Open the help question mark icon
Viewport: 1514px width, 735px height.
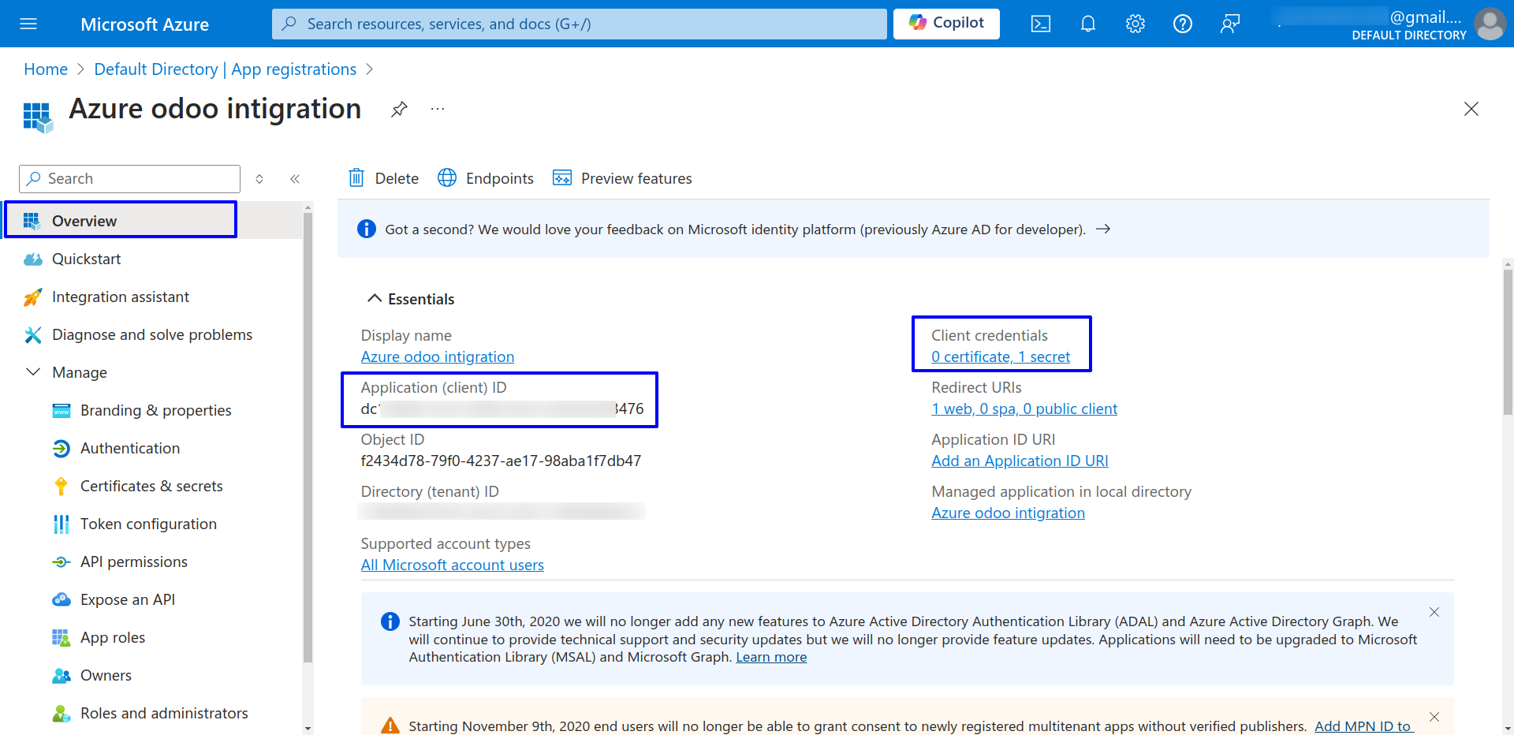[x=1182, y=24]
